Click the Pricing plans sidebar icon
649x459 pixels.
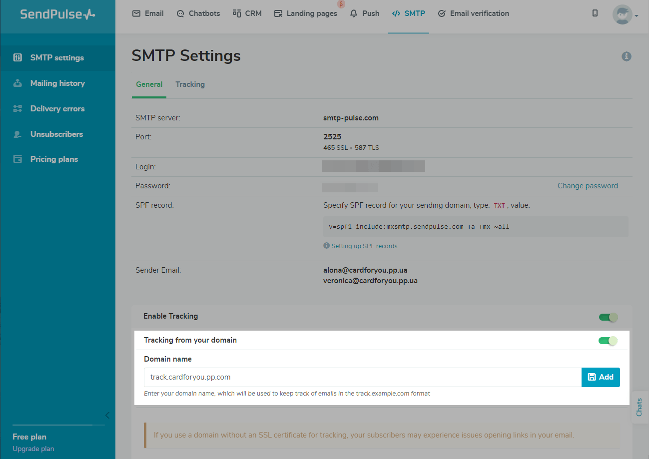tap(17, 159)
